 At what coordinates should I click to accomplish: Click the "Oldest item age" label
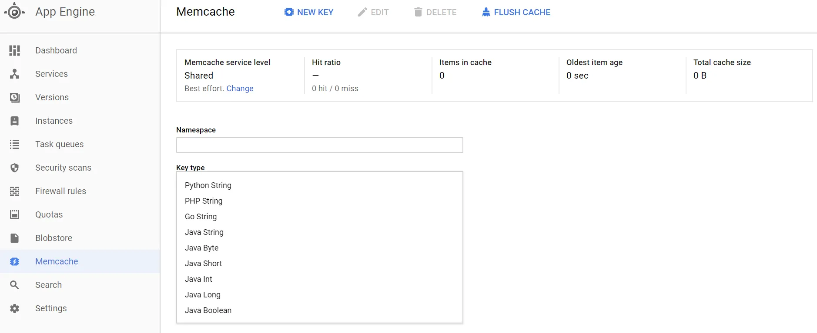[x=595, y=63]
